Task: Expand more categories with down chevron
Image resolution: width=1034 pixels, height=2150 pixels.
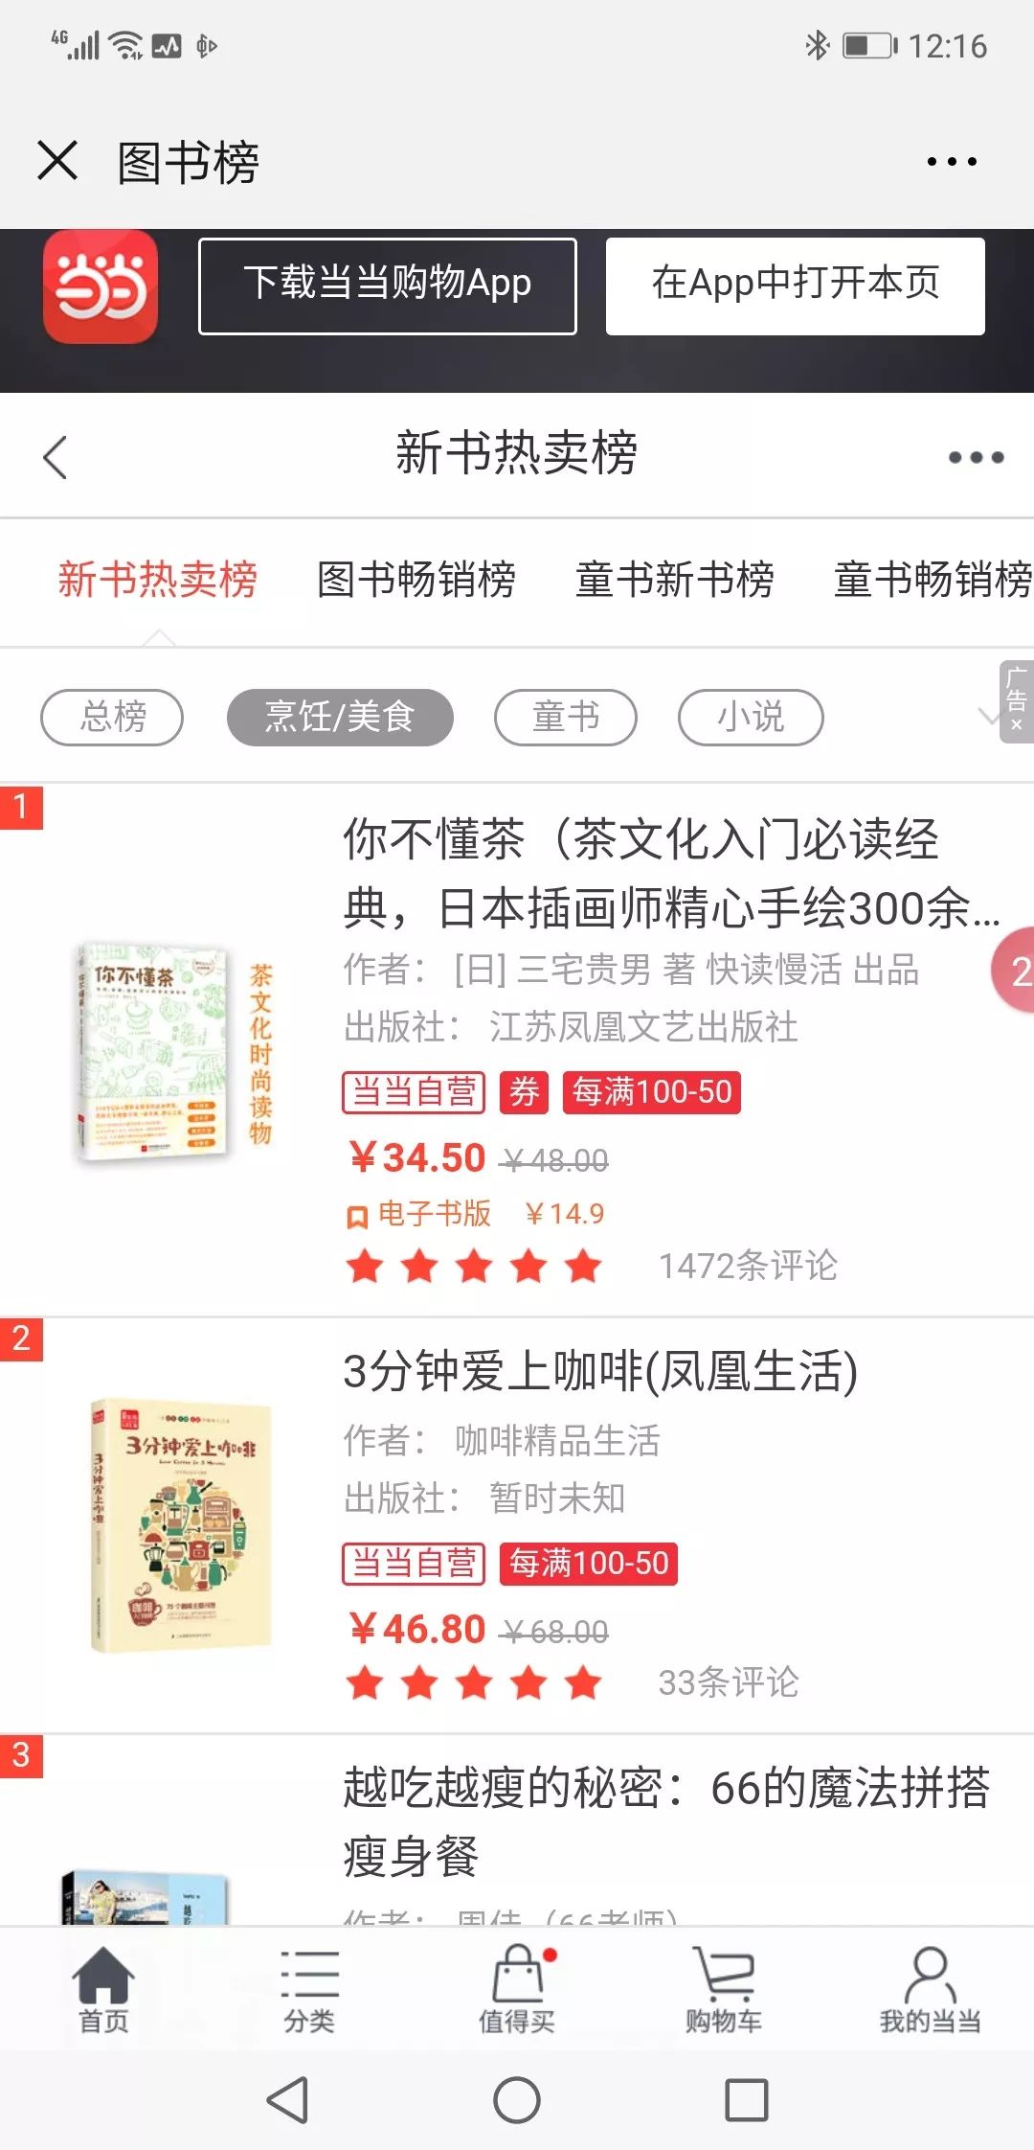Action: (x=987, y=715)
